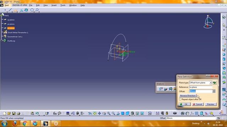Screen dimensions: 227x127
Task: Click the Offset box in status bar
Action: [x=191, y=118]
